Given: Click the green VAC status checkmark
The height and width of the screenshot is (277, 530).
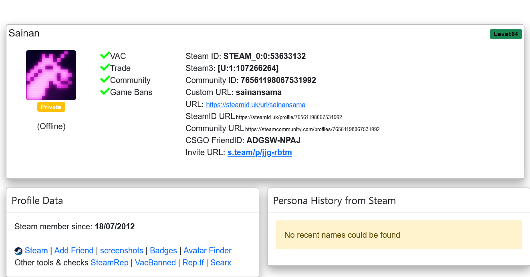Looking at the screenshot, I should [x=105, y=55].
